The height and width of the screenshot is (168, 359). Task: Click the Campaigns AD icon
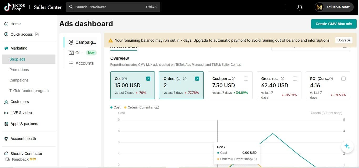71,42
